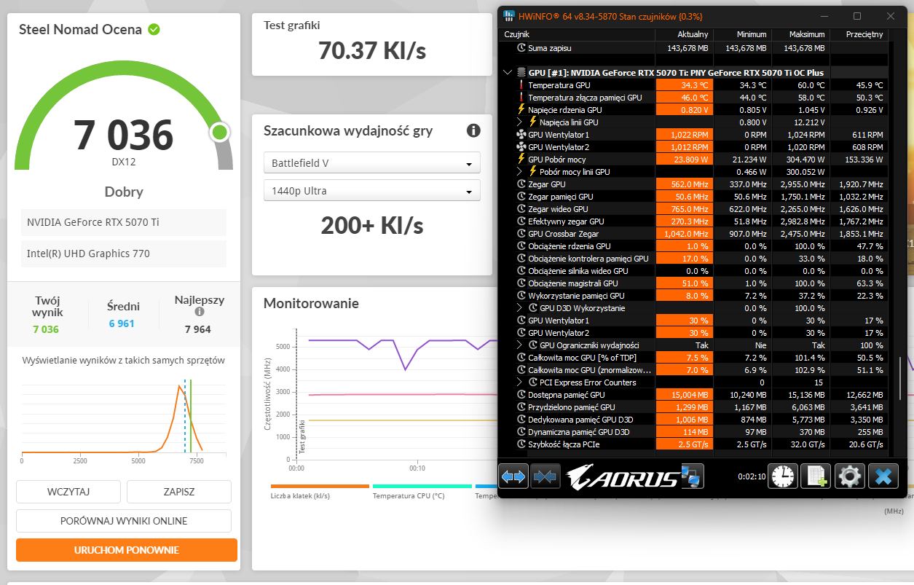Click lightning icon of GPU Pobór mocy row
This screenshot has width=914, height=585.
point(521,159)
